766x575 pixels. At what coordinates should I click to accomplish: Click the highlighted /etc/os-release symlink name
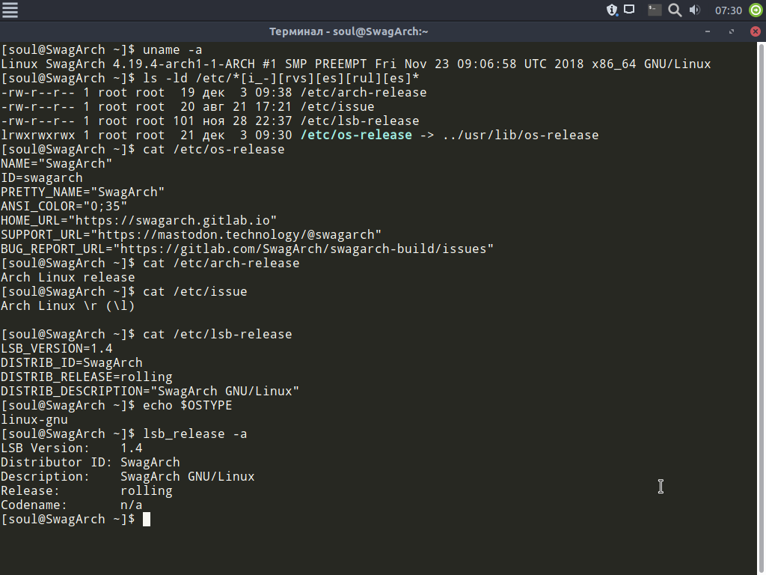tap(356, 135)
